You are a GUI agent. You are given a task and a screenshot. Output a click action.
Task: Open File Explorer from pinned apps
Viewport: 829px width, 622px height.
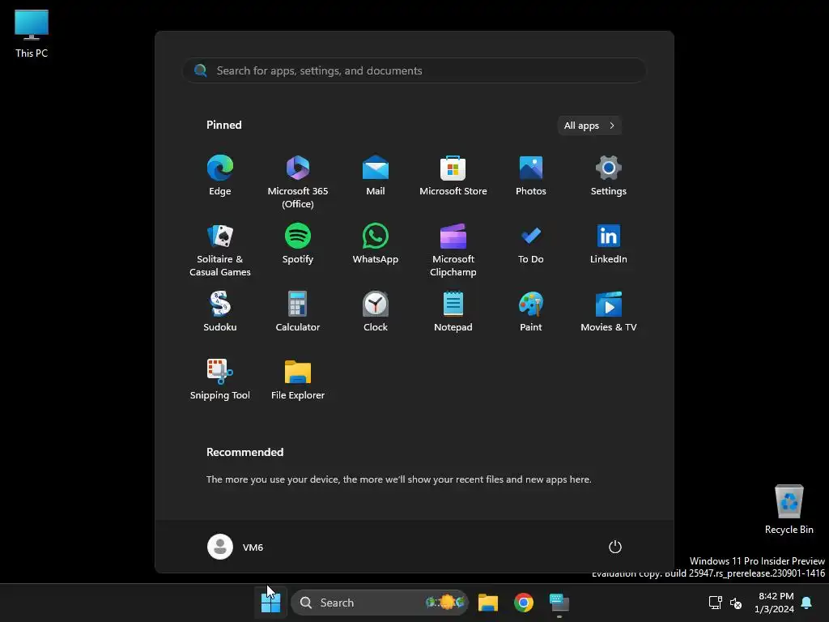(298, 380)
